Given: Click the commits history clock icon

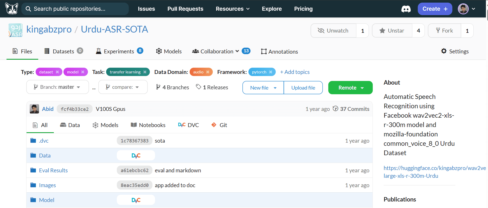Looking at the screenshot, I should click(x=336, y=109).
